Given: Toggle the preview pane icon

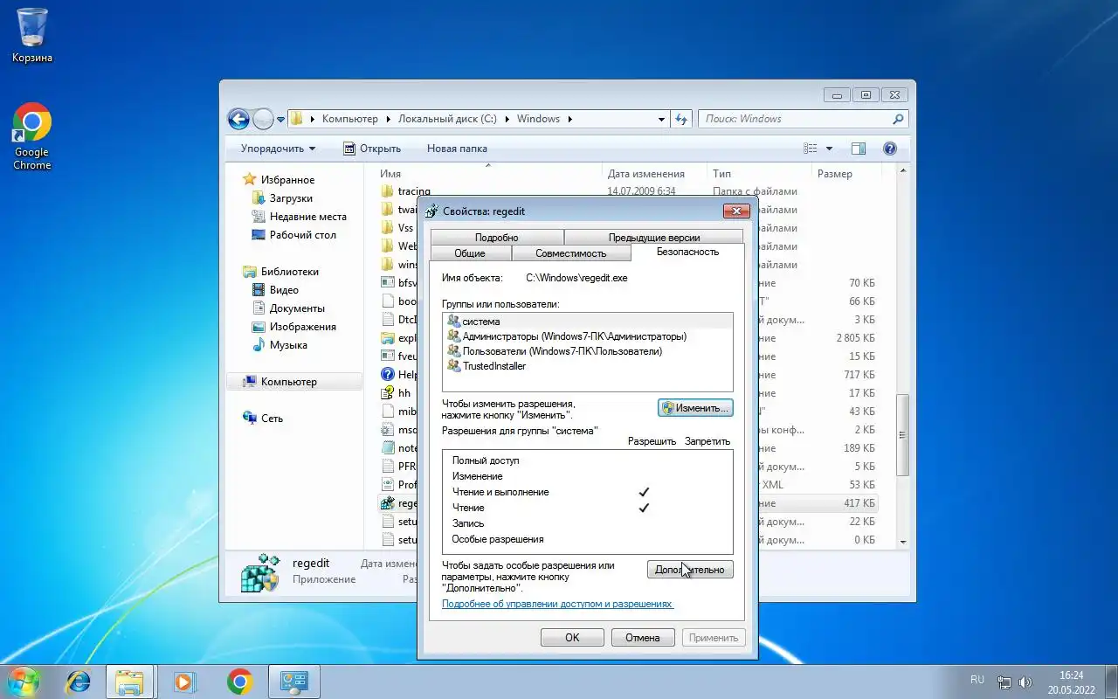Looking at the screenshot, I should 859,149.
